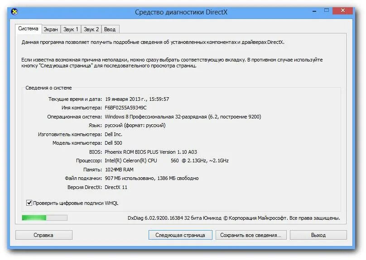Click the Память label
This screenshot has height=260, width=366.
[x=93, y=170]
